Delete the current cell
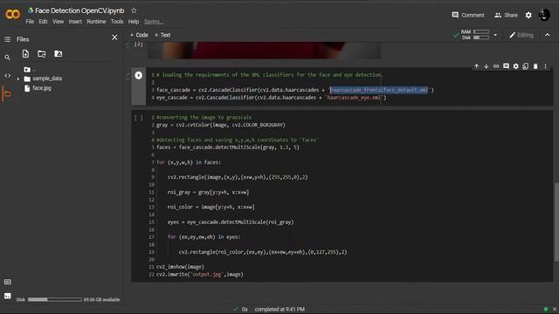The image size is (559, 314). click(x=535, y=66)
